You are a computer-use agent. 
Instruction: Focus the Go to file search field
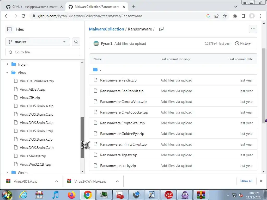click(43, 52)
